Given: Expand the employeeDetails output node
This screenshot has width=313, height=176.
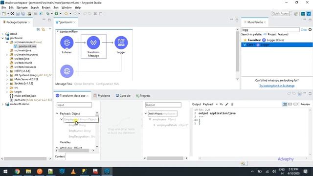Looking at the screenshot, I should pos(155,125).
